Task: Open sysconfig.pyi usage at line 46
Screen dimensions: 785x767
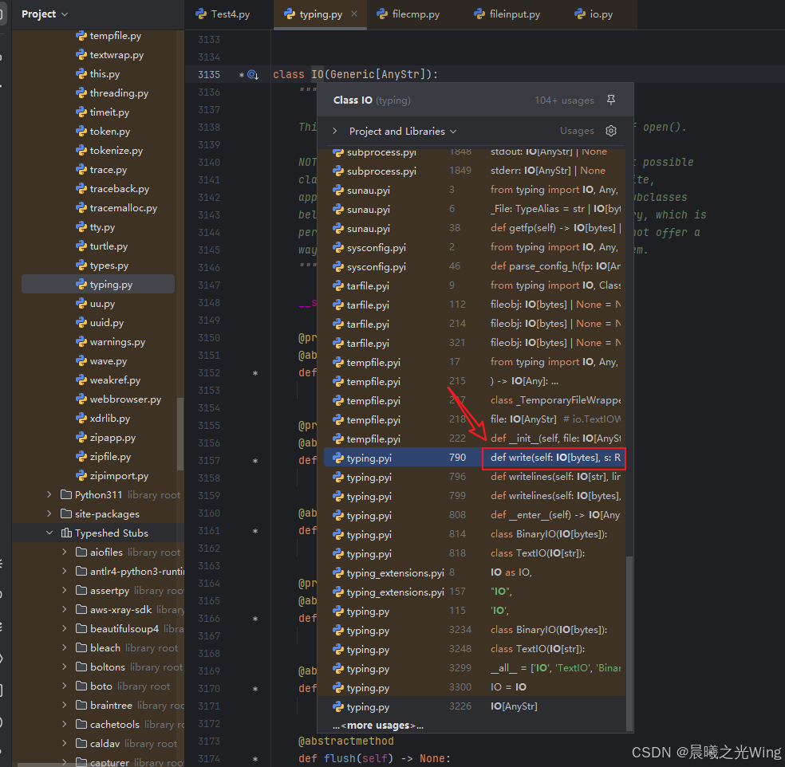Action: pyautogui.click(x=475, y=266)
